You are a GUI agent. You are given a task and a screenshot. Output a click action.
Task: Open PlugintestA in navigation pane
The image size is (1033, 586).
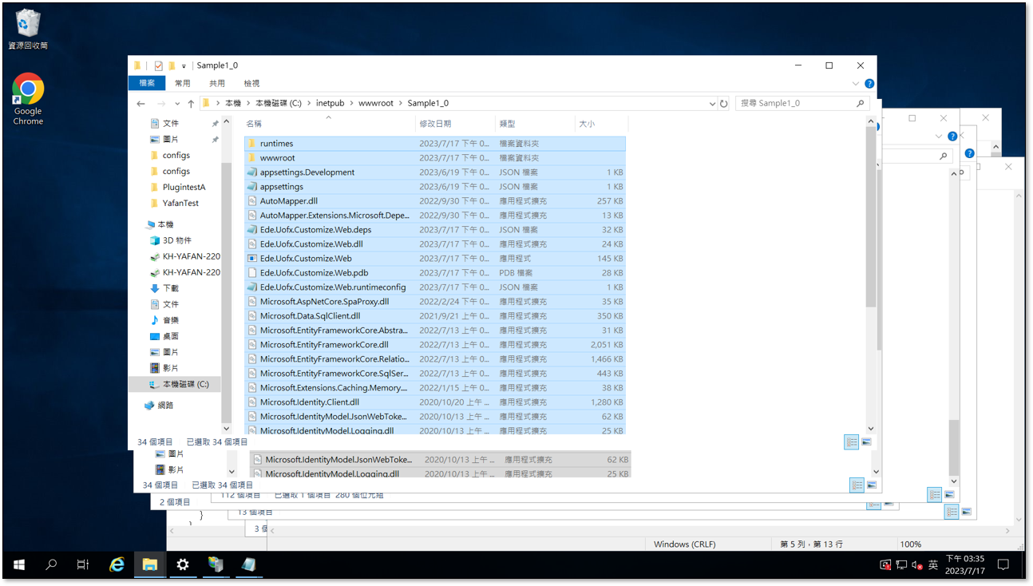click(184, 188)
